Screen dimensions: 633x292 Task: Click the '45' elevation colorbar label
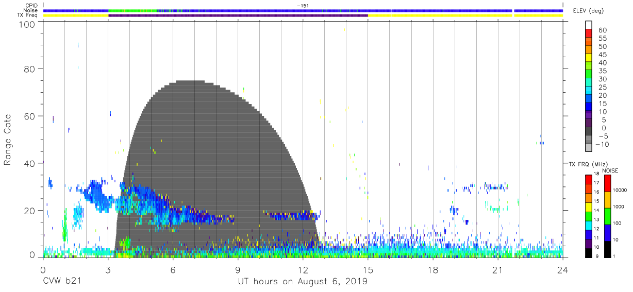point(602,55)
